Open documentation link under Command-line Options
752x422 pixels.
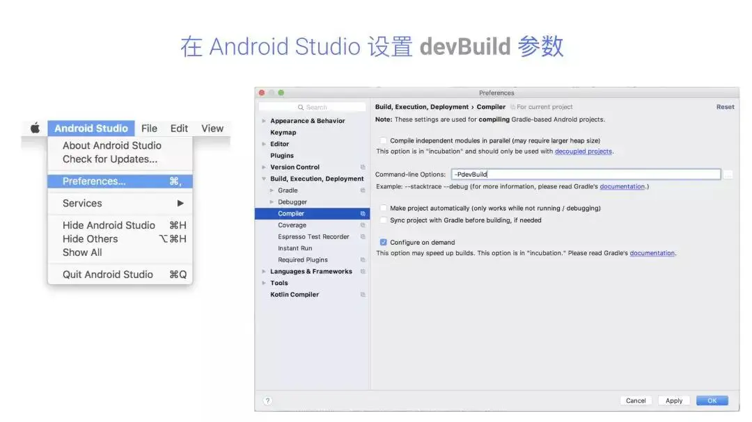(622, 186)
